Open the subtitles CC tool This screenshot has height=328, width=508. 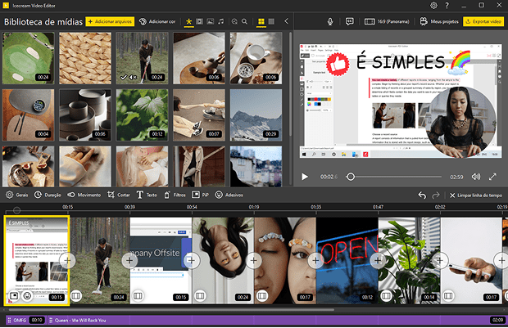[349, 21]
